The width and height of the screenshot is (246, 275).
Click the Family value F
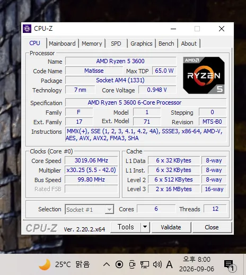79,112
